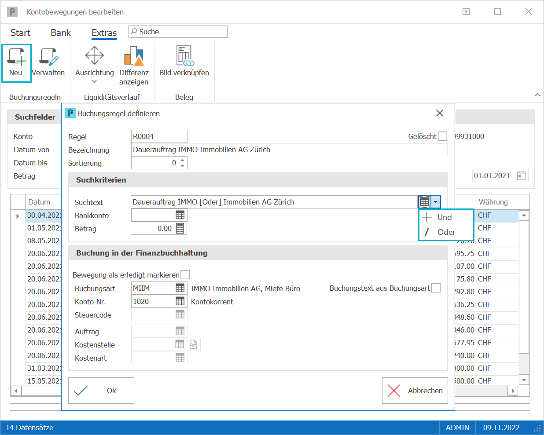Open the Betrag calculator icon
This screenshot has height=435, width=544.
[x=180, y=228]
